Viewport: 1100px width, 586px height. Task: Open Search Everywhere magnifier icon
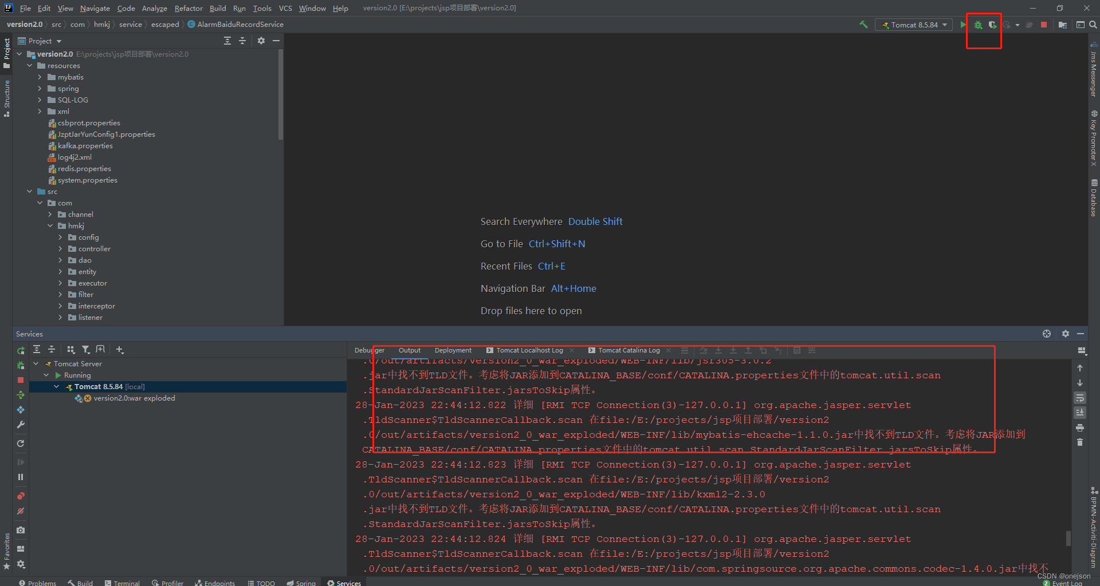pyautogui.click(x=1093, y=25)
